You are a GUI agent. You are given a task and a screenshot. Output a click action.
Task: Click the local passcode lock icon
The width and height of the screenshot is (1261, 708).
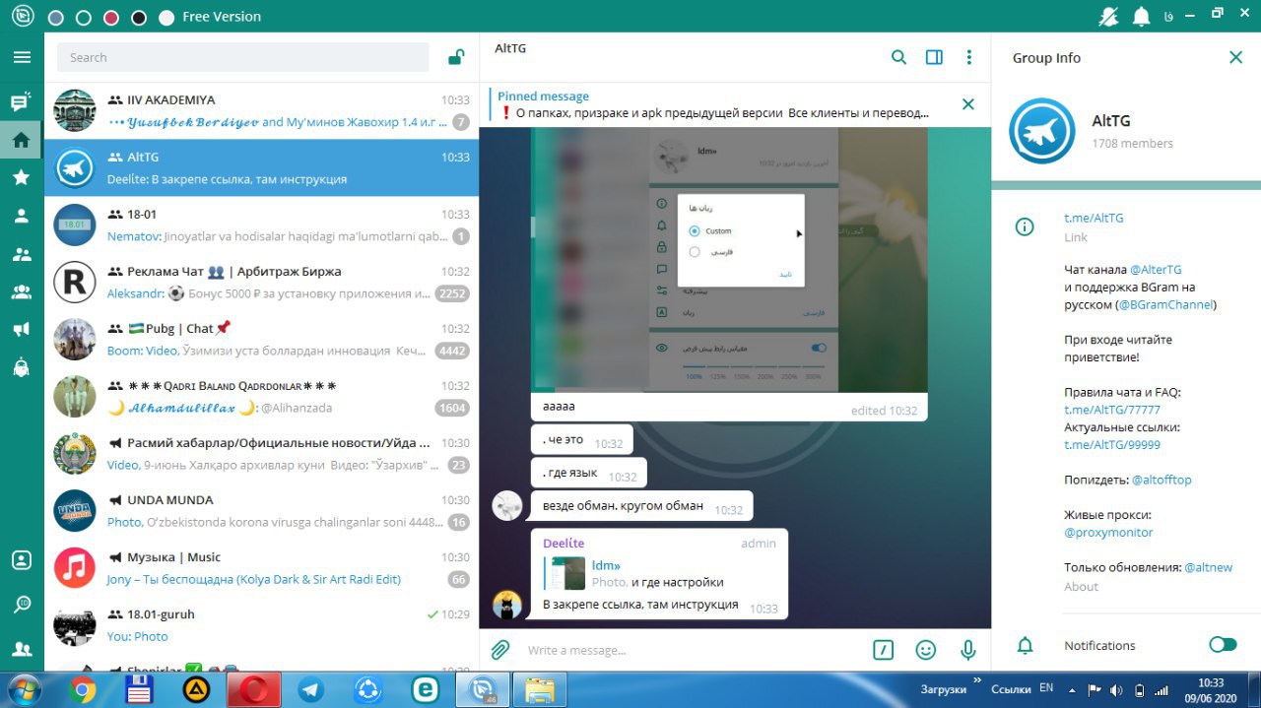[x=456, y=57]
